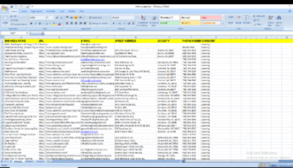Apply the Bad cell style
The height and width of the screenshot is (168, 293).
211,18
